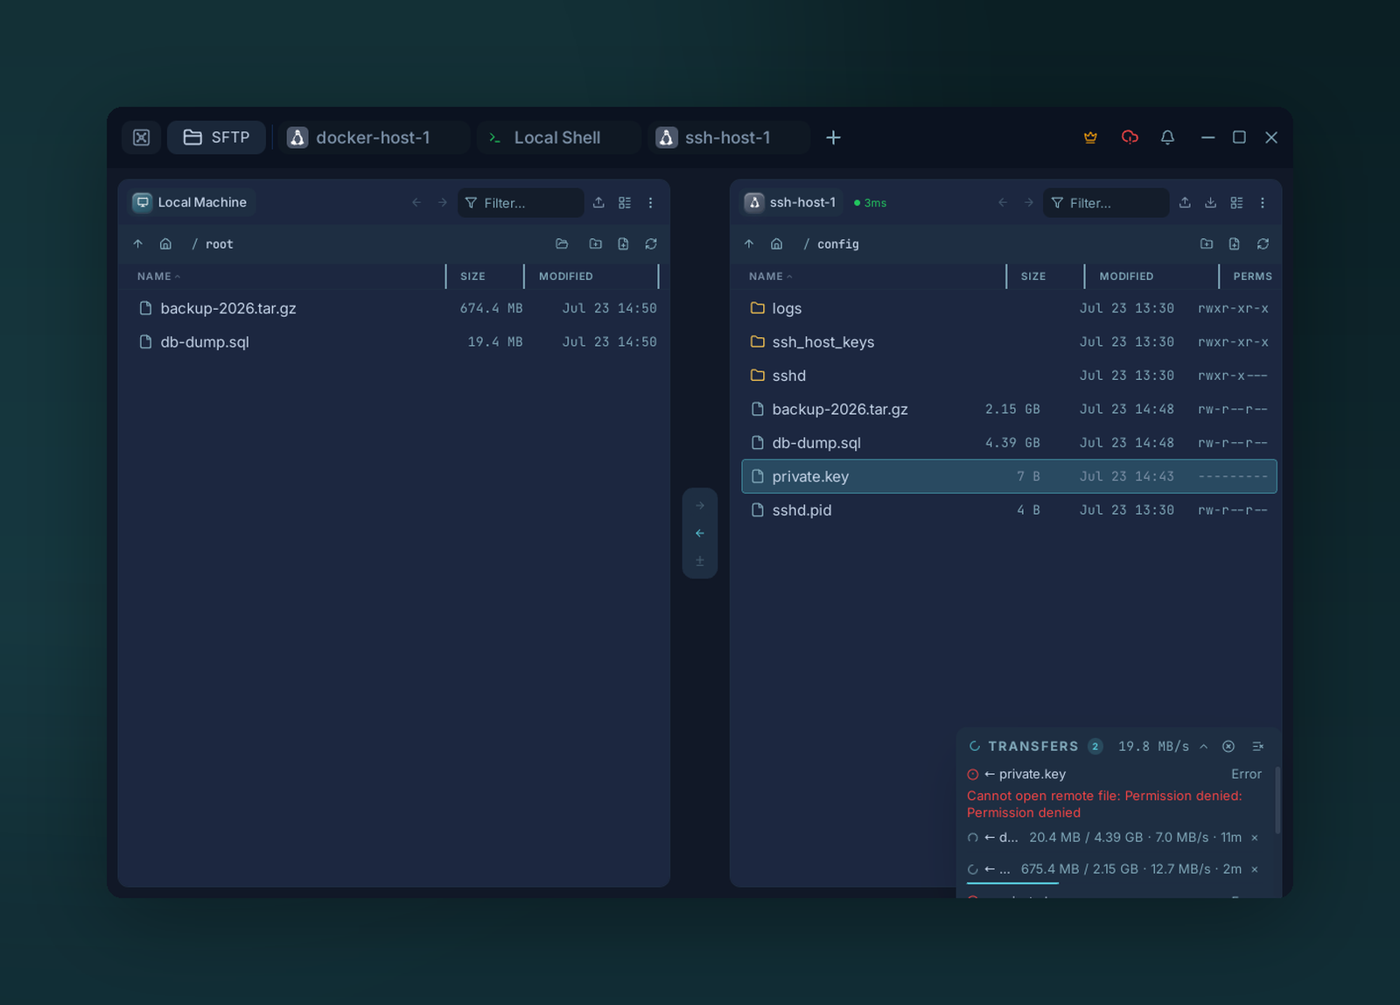Click the upload icon in ssh-host-1 pane
Viewport: 1400px width, 1005px height.
tap(1185, 202)
